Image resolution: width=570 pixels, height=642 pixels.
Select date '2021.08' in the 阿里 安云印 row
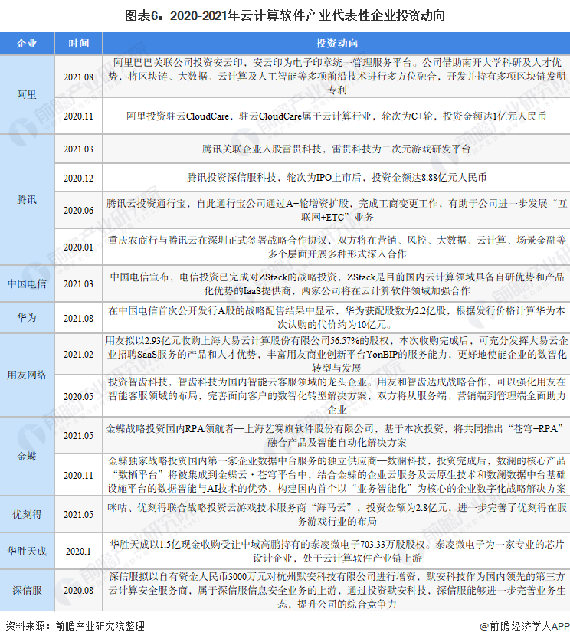[78, 77]
